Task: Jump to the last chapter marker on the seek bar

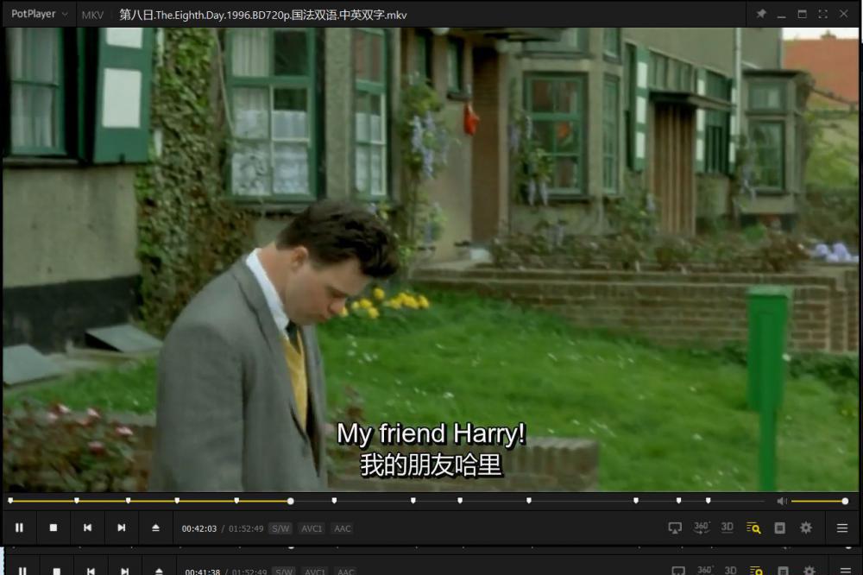Action: click(708, 500)
